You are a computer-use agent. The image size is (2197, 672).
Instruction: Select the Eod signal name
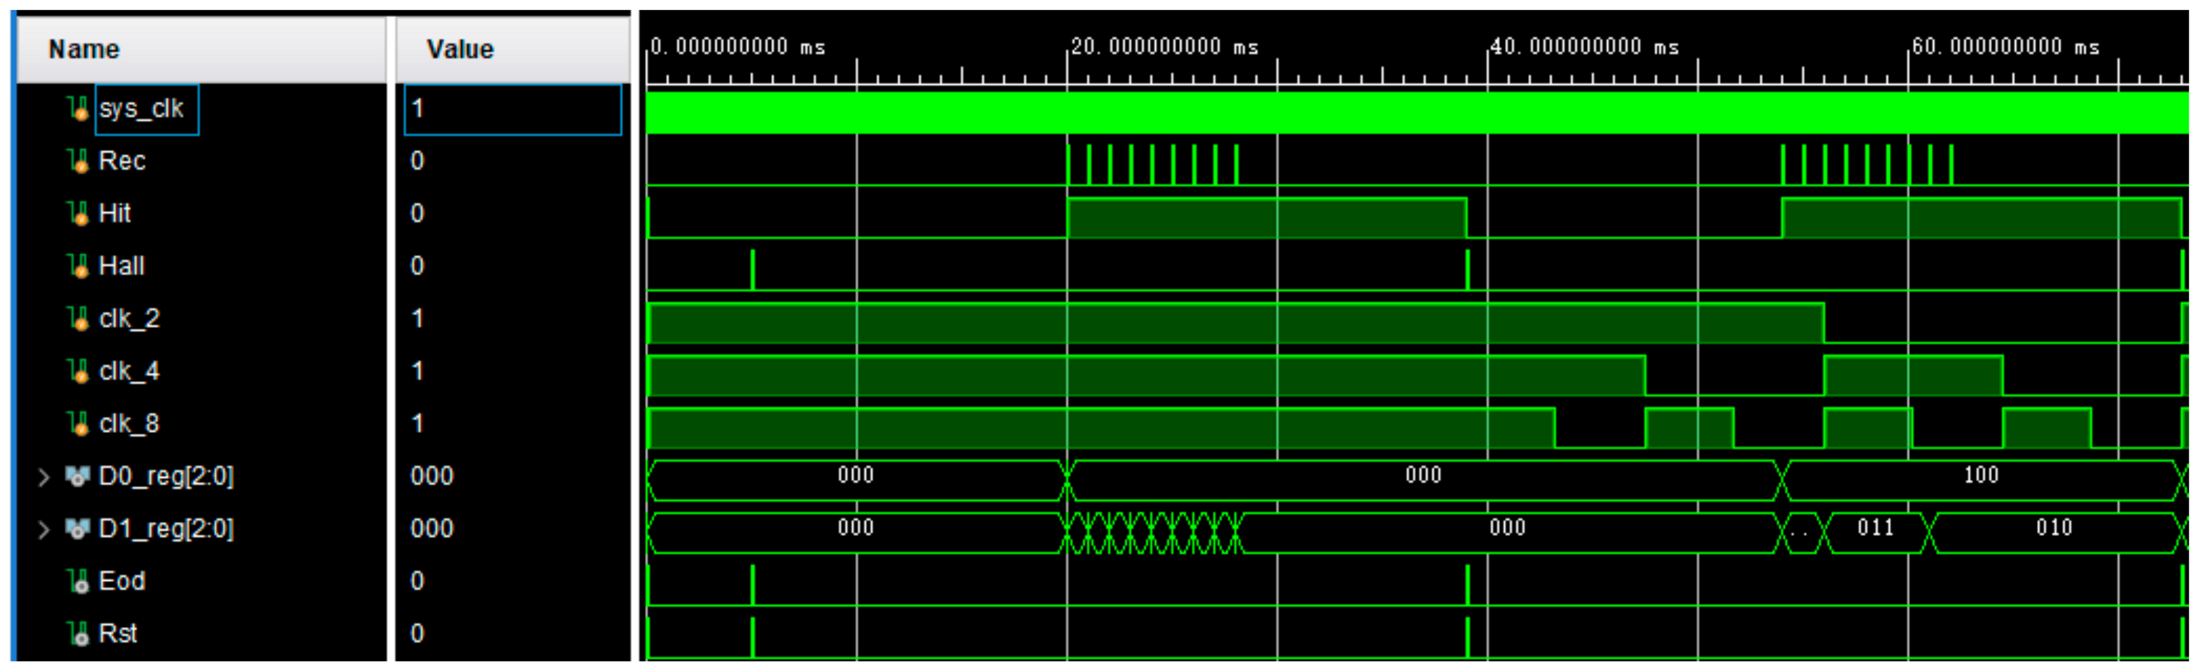coord(122,581)
